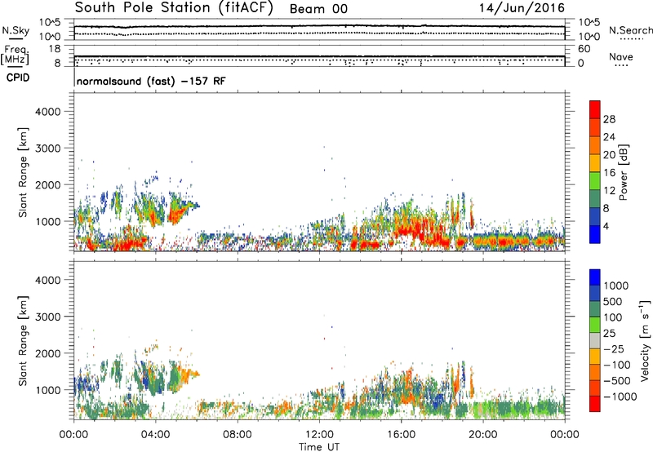Click the 'CPID' label
The height and width of the screenshot is (452, 653).
[x=18, y=78]
